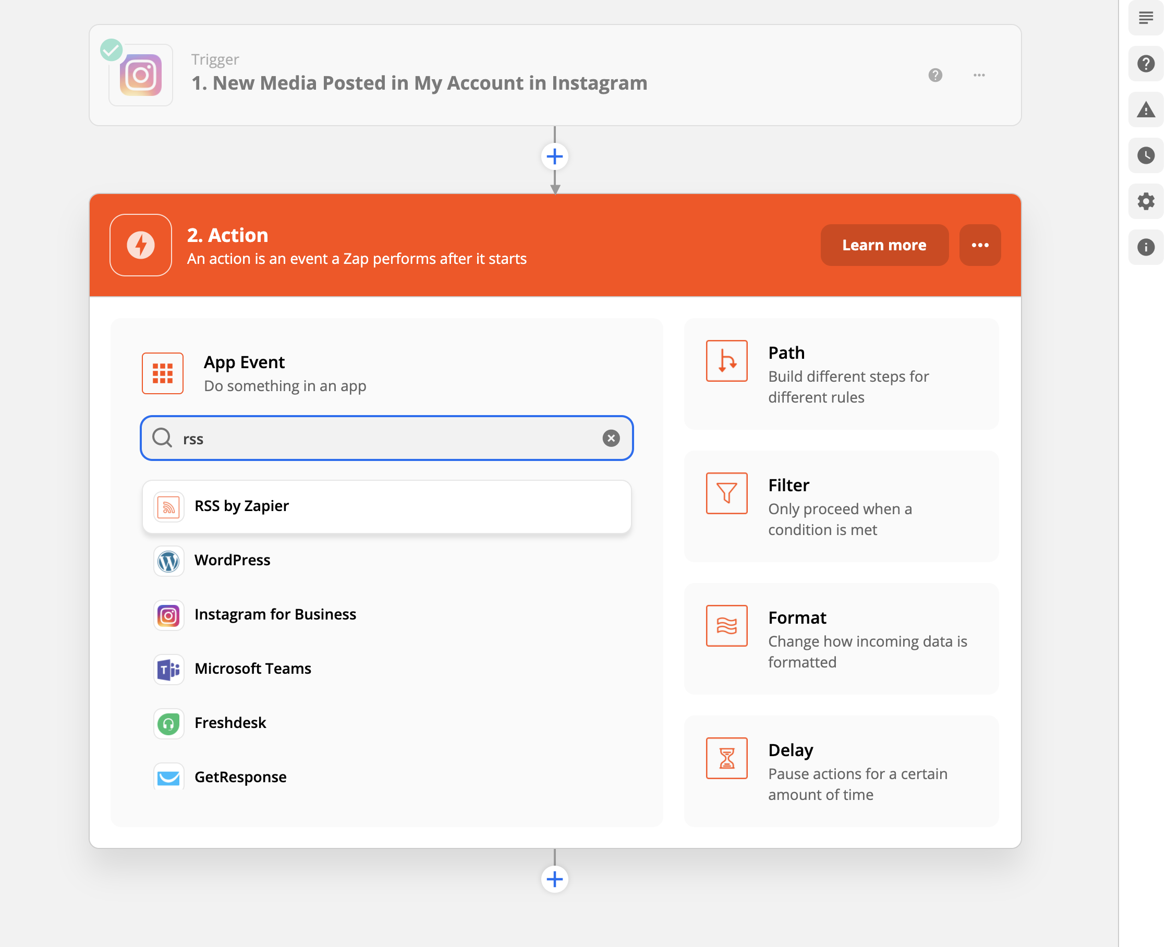Click the Microsoft Teams logo icon

[168, 670]
